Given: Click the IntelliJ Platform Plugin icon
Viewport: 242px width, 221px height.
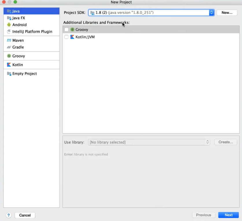Looking at the screenshot, I should (9, 31).
